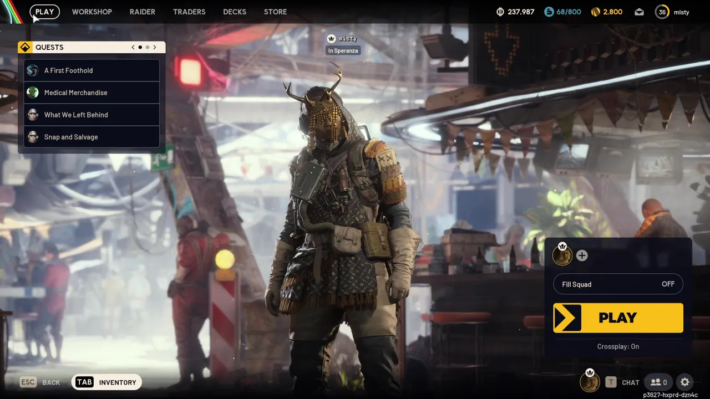
Task: Open the Medical Merchandise quest
Action: point(92,93)
